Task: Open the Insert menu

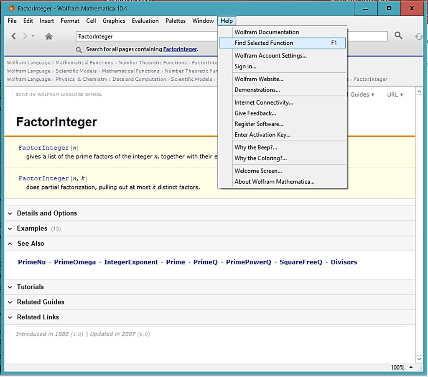Action: (x=47, y=21)
